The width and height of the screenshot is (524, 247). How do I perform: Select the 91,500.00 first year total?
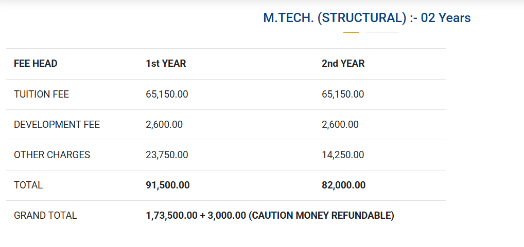click(168, 185)
